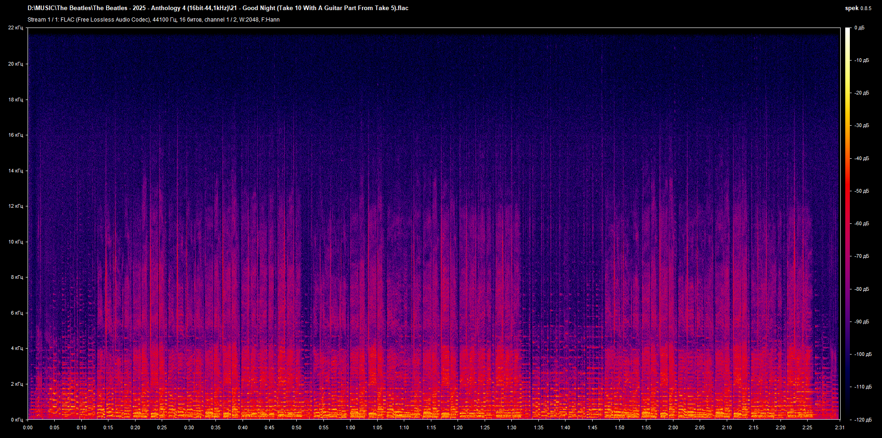Click the -20 dB label on the color scale
Image resolution: width=882 pixels, height=438 pixels.
click(x=861, y=93)
